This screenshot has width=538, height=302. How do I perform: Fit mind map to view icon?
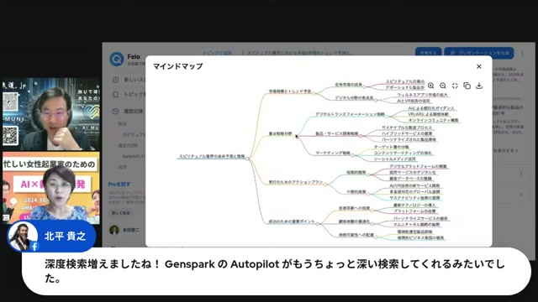455,86
